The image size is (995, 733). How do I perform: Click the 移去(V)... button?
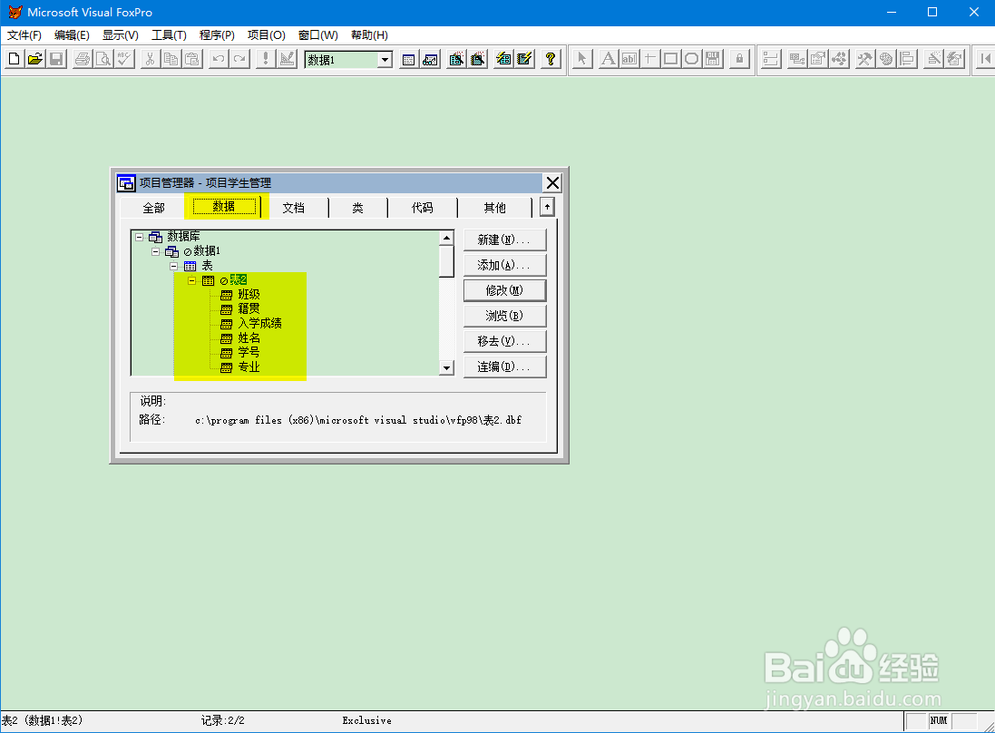(x=504, y=341)
